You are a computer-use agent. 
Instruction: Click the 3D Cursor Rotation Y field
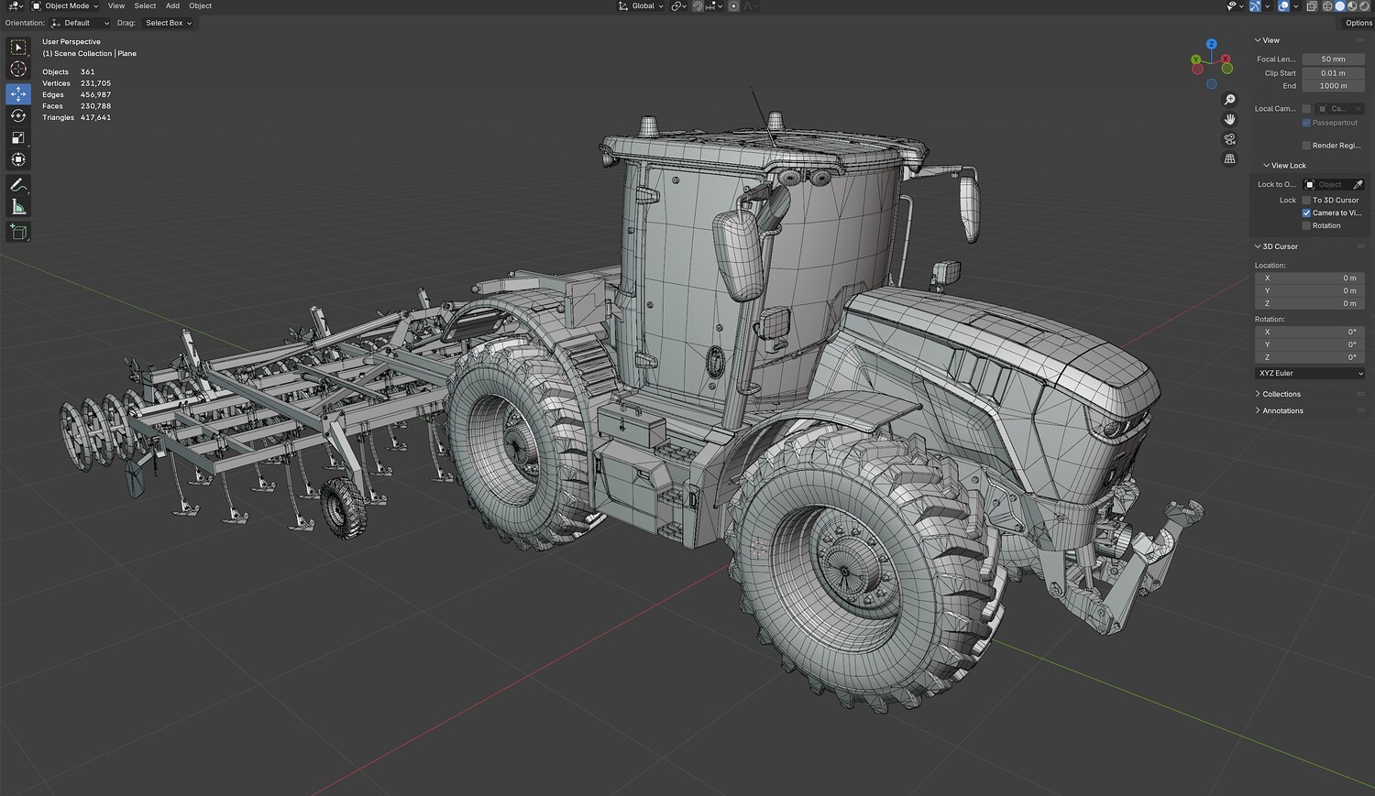point(1310,345)
